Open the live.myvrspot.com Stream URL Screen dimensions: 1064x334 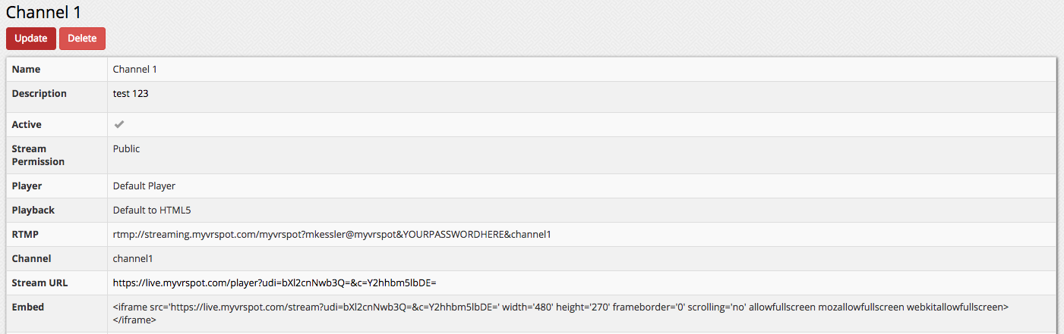click(274, 282)
